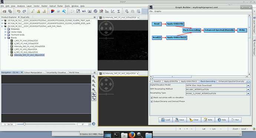The height and width of the screenshot is (138, 256).
Task: Click the rotation angle field showing 0°
Action: (x=83, y=124)
